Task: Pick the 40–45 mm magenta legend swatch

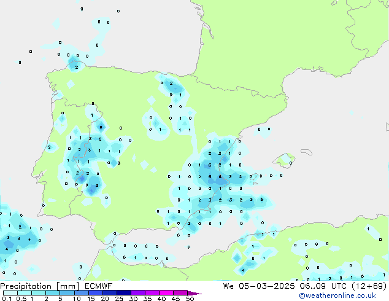Action: (166, 293)
